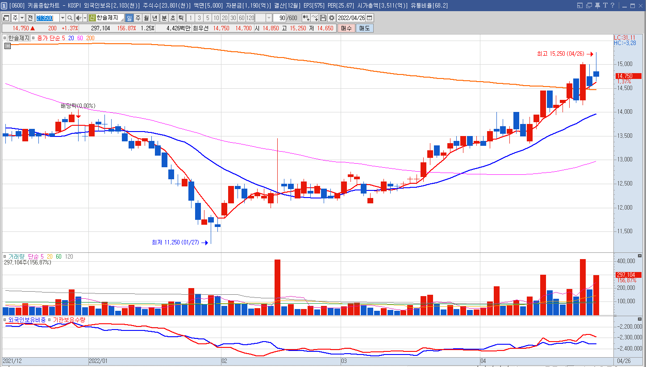Click the orange 200 moving average legend
This screenshot has width=646, height=367.
(90, 38)
